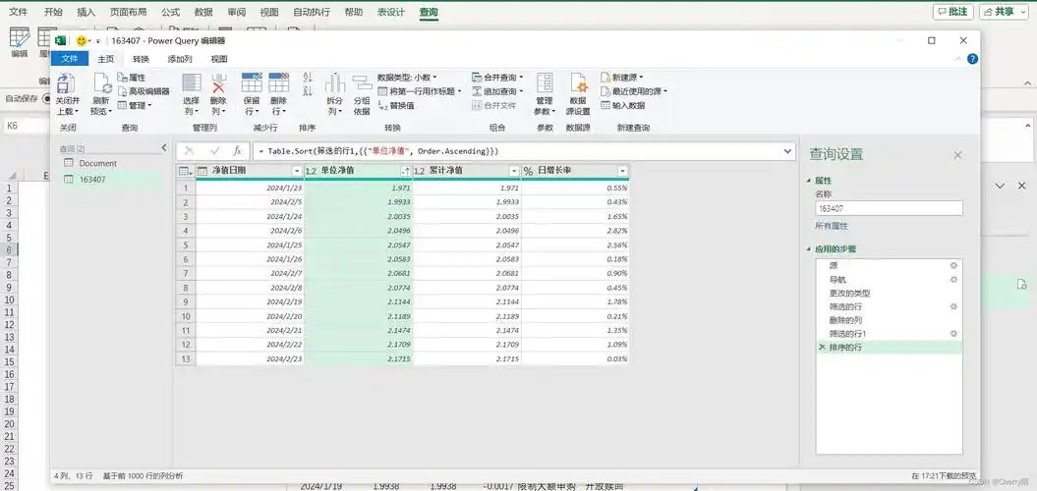Click the 共享 button in Excel window
Image resolution: width=1037 pixels, height=491 pixels.
(x=1004, y=12)
